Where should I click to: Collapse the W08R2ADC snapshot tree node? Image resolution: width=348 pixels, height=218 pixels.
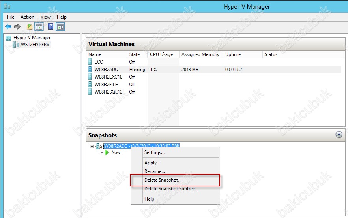[92, 146]
